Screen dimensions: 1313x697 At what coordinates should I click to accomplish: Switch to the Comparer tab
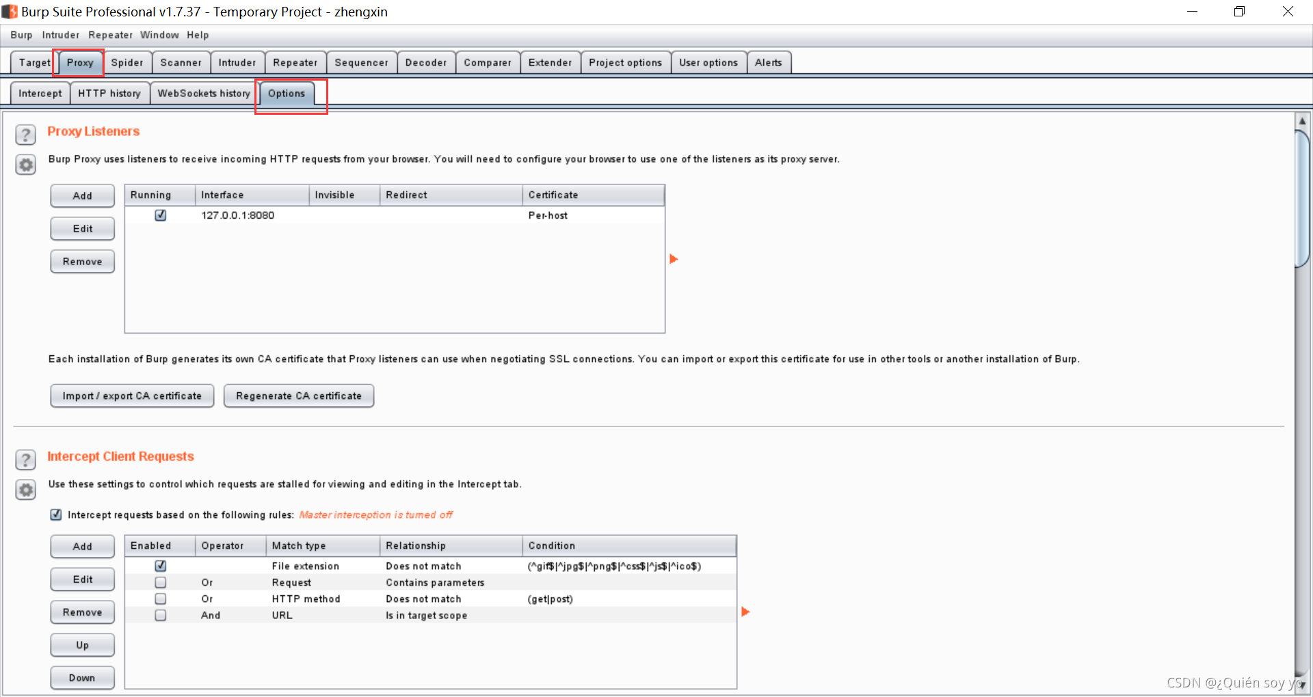488,62
